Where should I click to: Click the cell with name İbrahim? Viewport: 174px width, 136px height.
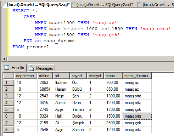(61, 83)
